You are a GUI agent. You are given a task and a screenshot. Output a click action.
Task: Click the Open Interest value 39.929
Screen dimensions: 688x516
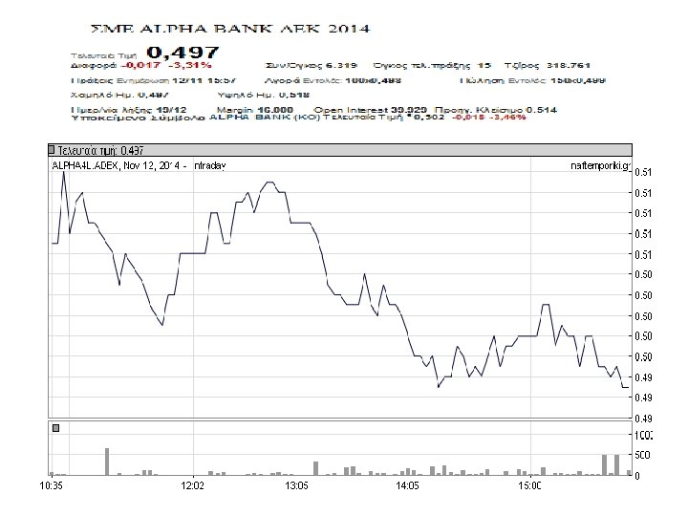point(408,109)
